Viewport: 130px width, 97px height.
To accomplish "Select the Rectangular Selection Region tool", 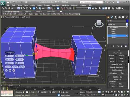I will (x=27, y=8).
